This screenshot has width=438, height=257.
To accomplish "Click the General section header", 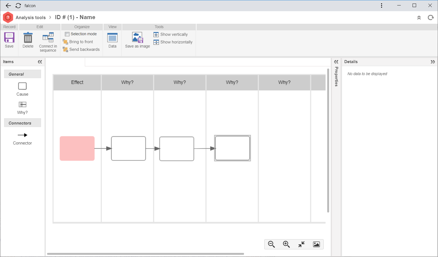I will [x=22, y=74].
